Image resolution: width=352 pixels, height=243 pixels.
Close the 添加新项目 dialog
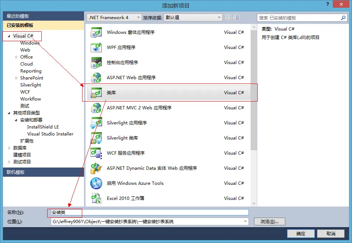point(341,4)
